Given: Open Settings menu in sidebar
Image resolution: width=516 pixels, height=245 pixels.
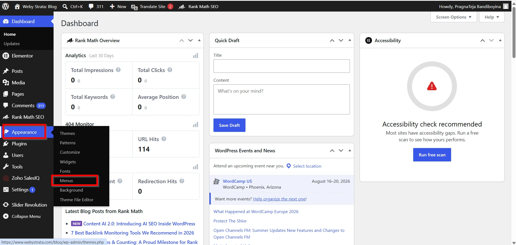Looking at the screenshot, I should pos(20,190).
